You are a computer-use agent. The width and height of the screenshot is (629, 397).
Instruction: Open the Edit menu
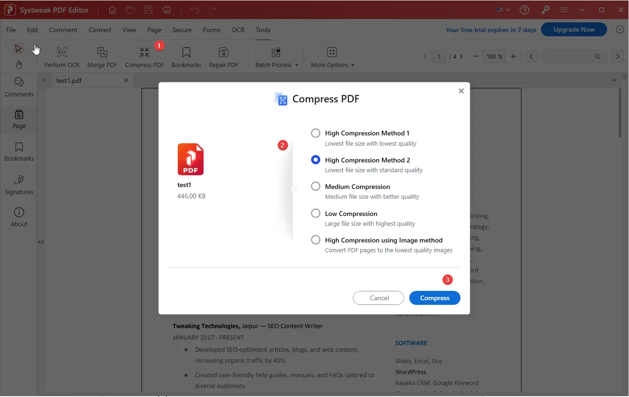pos(32,30)
